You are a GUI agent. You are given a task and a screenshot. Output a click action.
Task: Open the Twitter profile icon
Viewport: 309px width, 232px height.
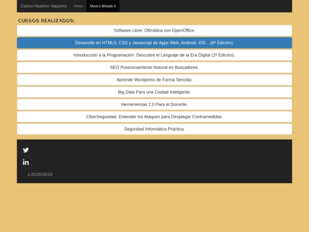(x=26, y=150)
